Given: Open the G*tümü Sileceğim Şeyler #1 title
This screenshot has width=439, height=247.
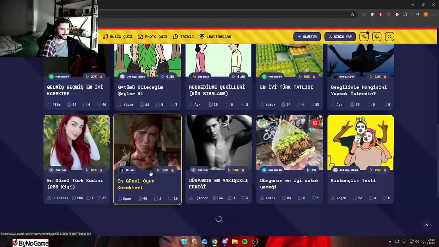Looking at the screenshot, I should click(x=140, y=90).
